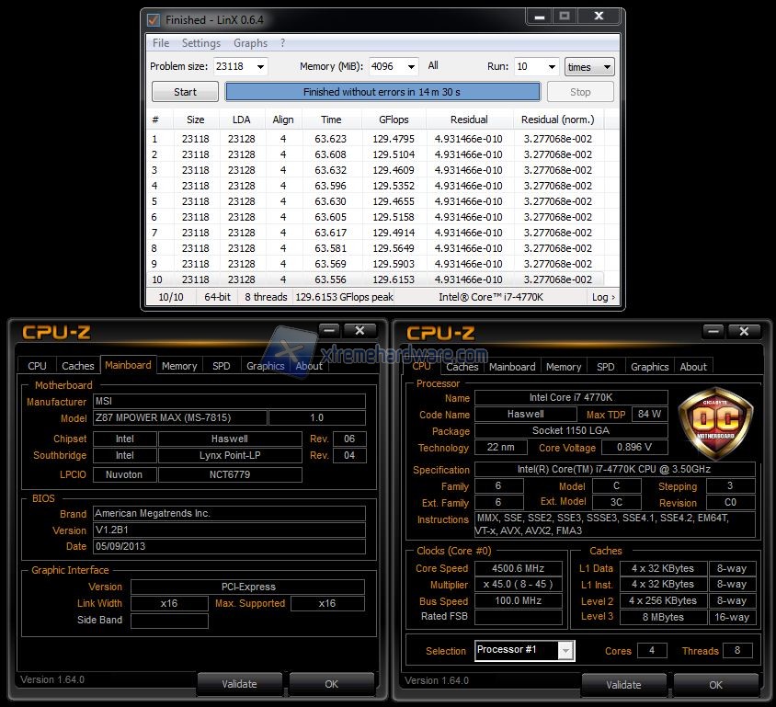Screen dimensions: 776x707
Task: Open the Settings menu in LinX
Action: click(200, 43)
